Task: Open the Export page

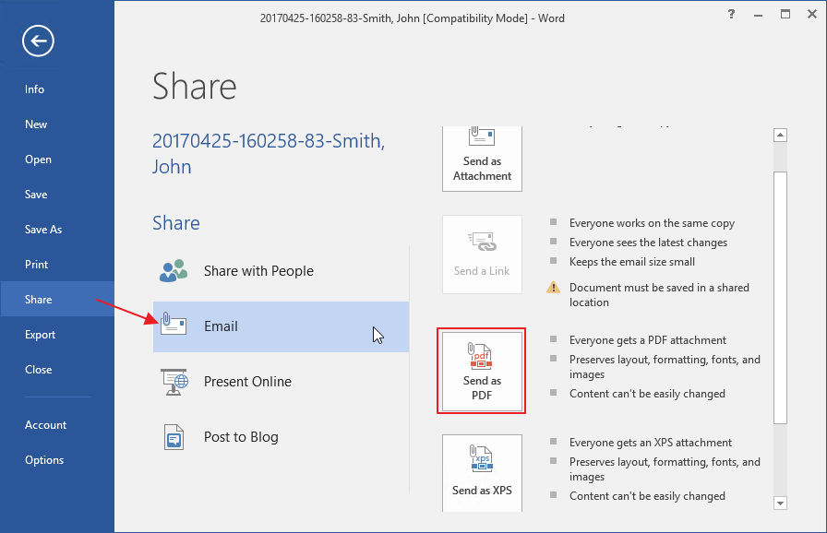Action: [x=40, y=335]
